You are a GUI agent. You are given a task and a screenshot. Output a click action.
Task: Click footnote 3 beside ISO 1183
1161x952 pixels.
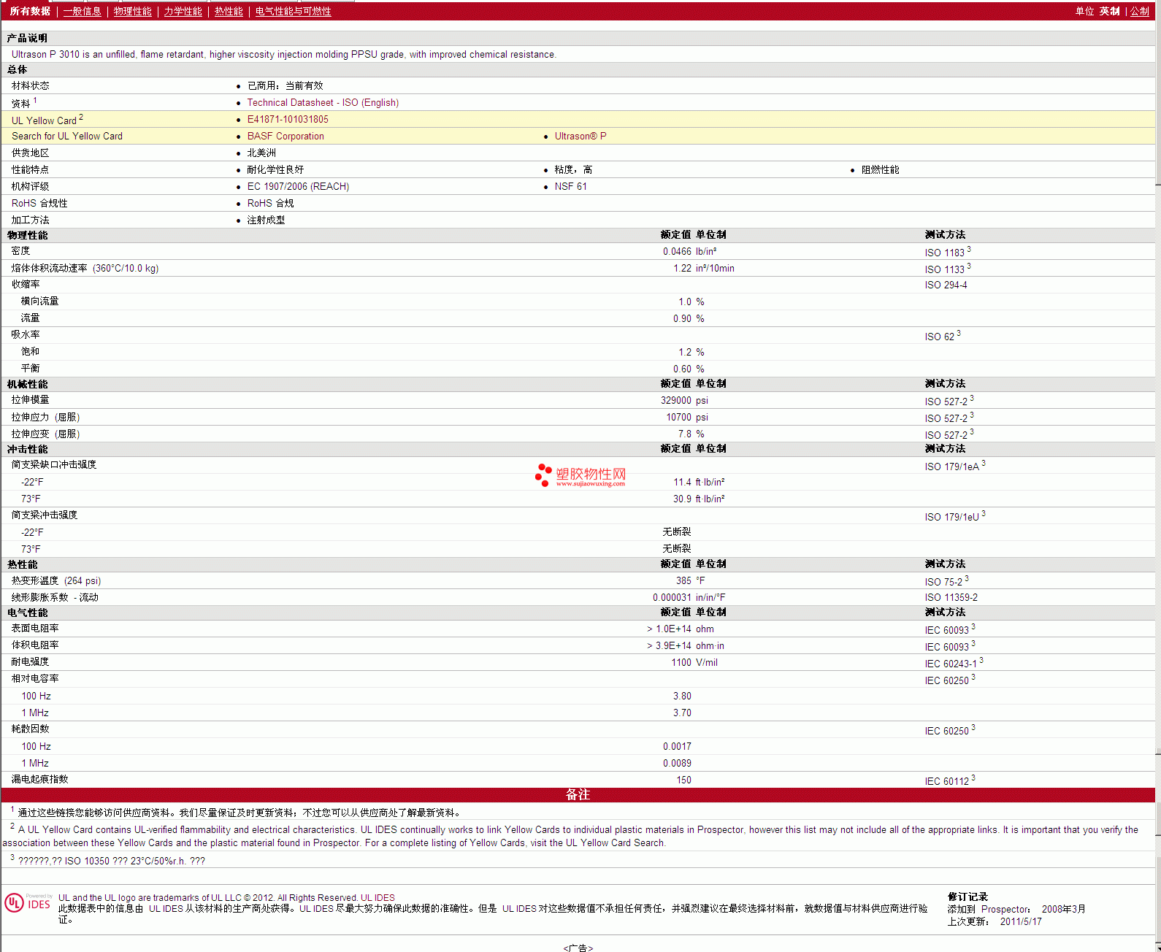click(x=969, y=250)
